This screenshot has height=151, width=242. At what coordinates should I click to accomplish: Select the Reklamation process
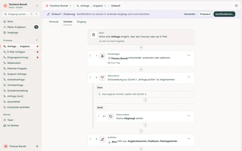point(21,63)
